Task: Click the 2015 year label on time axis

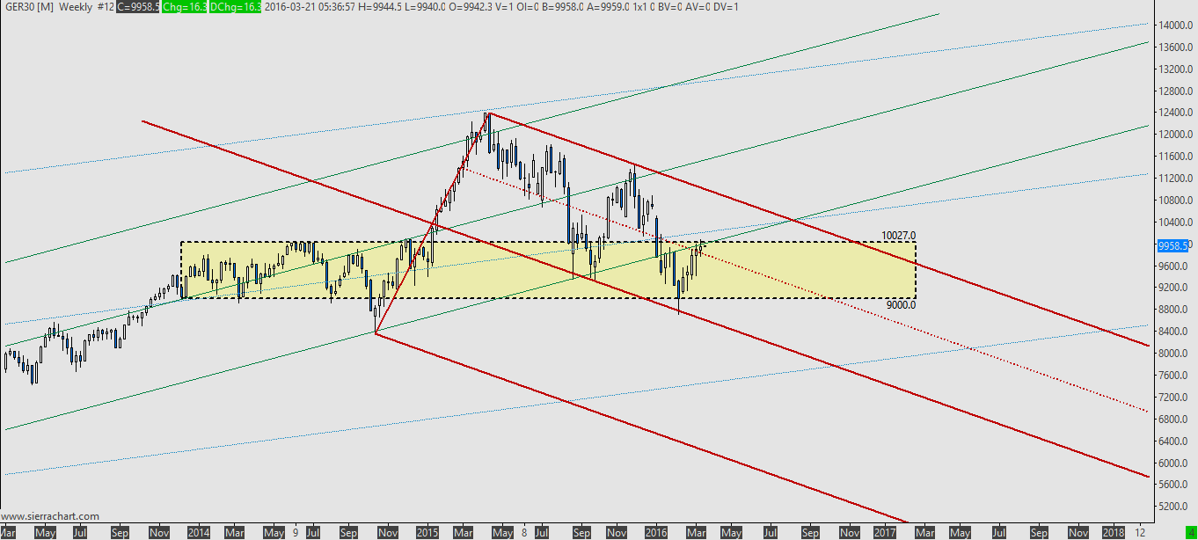Action: click(427, 533)
